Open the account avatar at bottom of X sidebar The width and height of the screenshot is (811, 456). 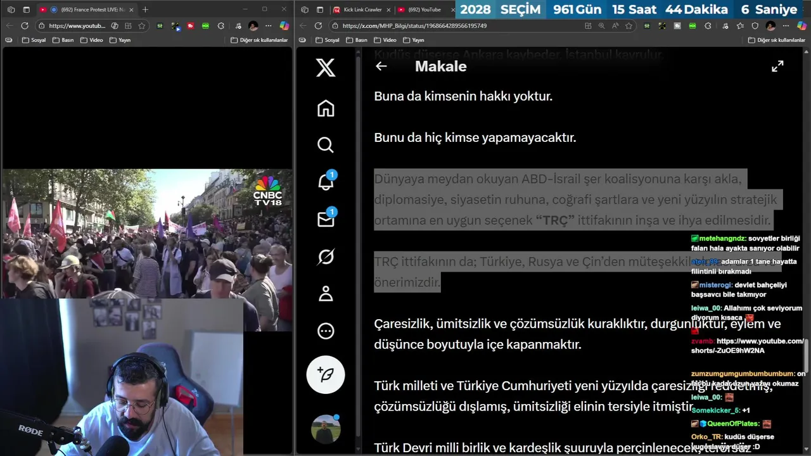pyautogui.click(x=326, y=429)
